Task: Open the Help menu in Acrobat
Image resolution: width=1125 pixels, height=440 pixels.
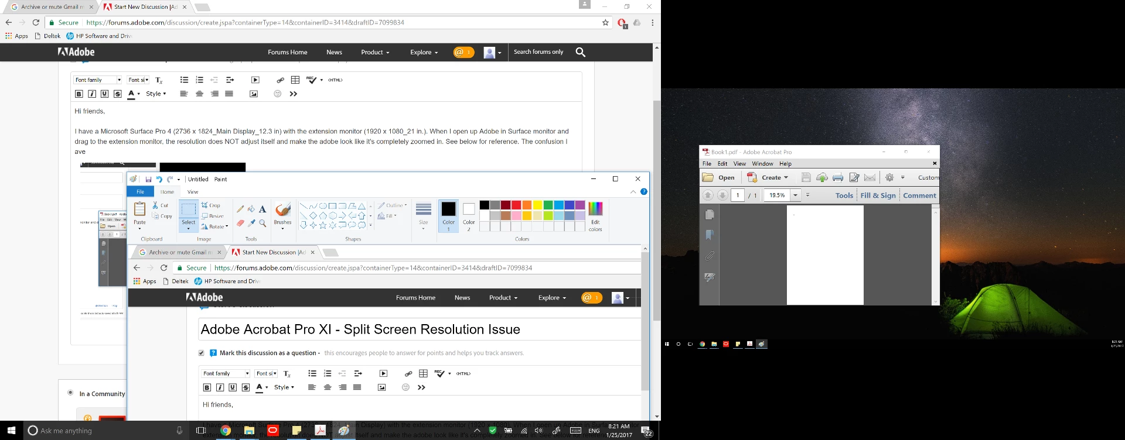Action: (785, 164)
